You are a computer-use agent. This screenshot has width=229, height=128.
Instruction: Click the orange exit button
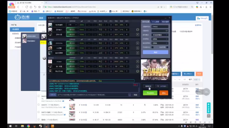pyautogui.click(x=164, y=93)
